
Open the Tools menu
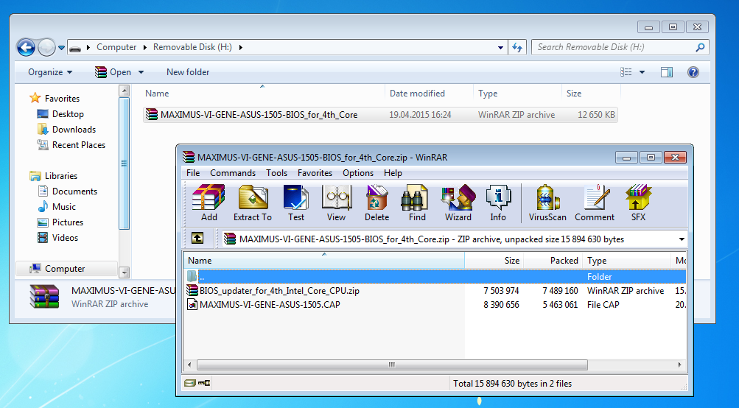tap(276, 173)
